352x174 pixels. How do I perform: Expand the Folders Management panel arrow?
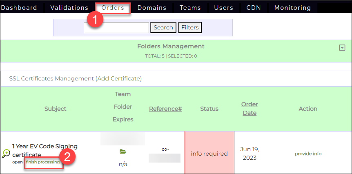pyautogui.click(x=342, y=48)
